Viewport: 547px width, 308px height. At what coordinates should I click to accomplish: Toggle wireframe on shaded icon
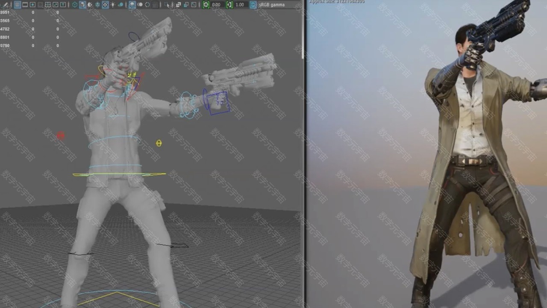point(97,5)
